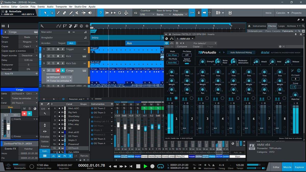Click the Comparar button in plugin window

tap(182, 47)
